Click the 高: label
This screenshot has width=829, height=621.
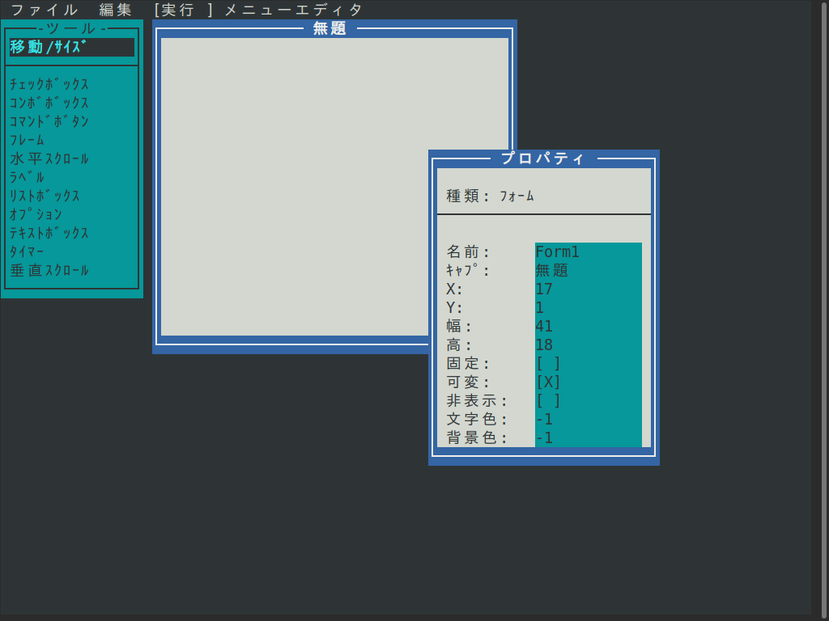coord(460,344)
